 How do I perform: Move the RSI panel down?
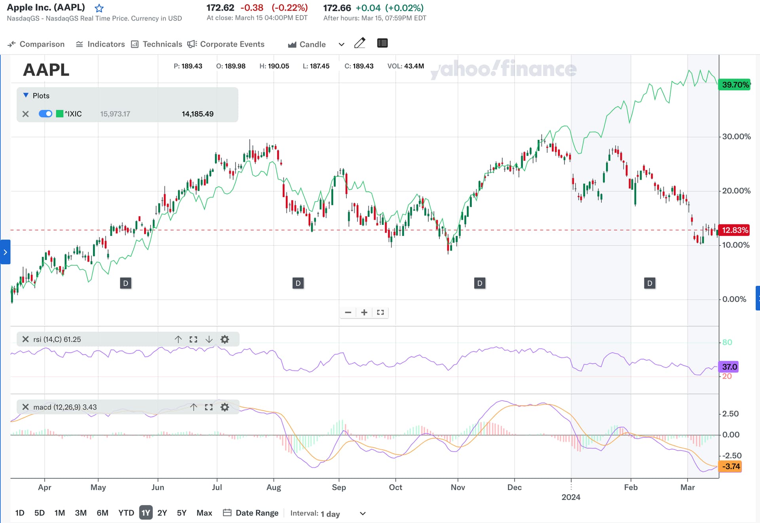coord(209,339)
